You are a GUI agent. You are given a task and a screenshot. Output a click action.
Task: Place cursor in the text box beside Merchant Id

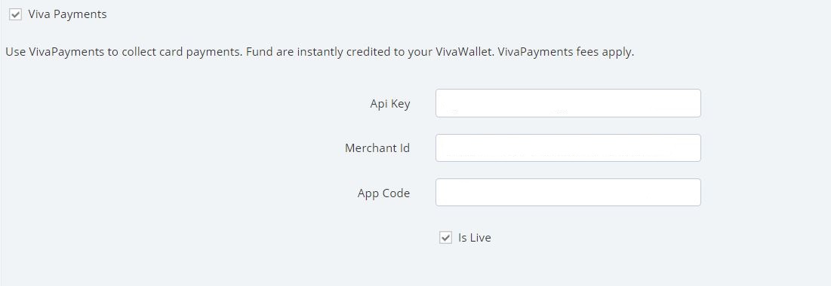point(568,148)
